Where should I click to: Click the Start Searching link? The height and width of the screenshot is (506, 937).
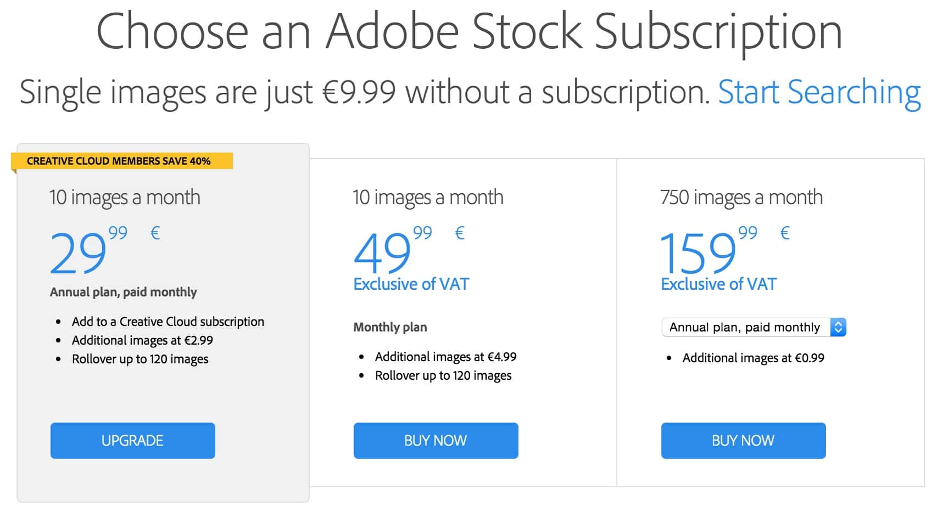coord(819,93)
